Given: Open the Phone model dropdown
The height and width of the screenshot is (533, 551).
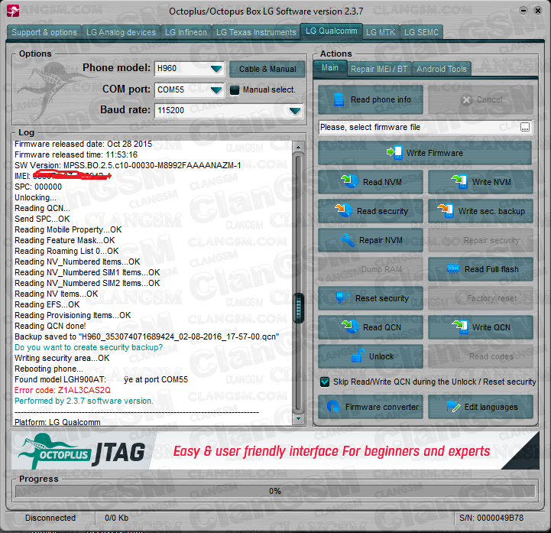Looking at the screenshot, I should pos(217,69).
